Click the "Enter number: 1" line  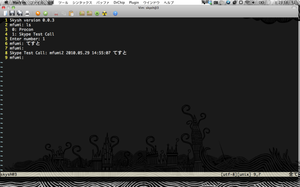click(27, 39)
